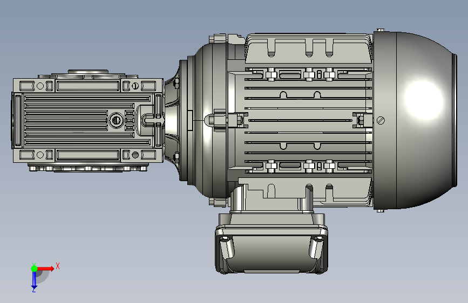Image resolution: width=468 pixels, height=303 pixels.
Task: Click the round plug in the gearbox center
Action: (x=116, y=120)
